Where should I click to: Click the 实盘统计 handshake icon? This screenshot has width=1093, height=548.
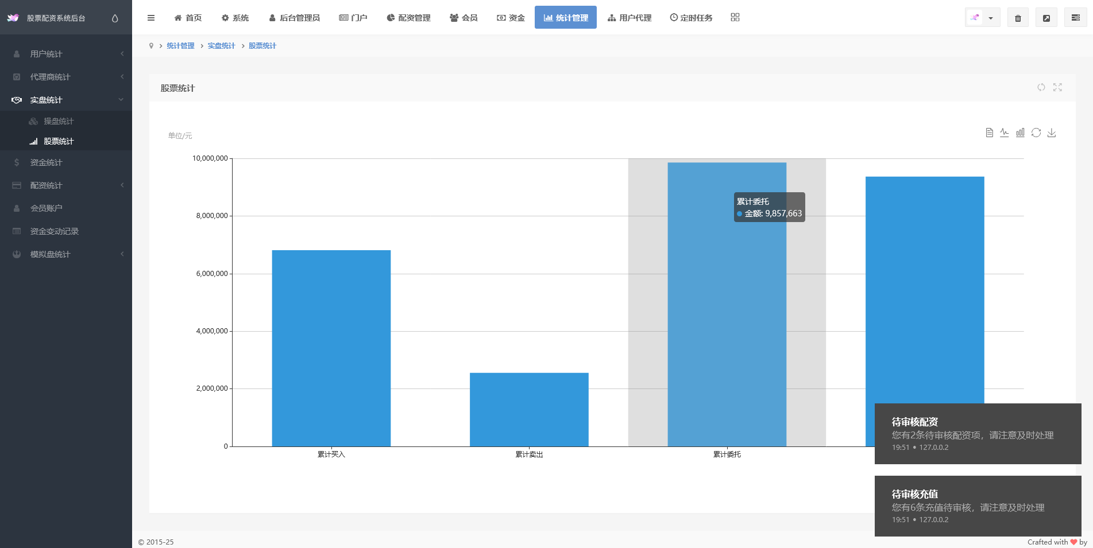(x=17, y=100)
